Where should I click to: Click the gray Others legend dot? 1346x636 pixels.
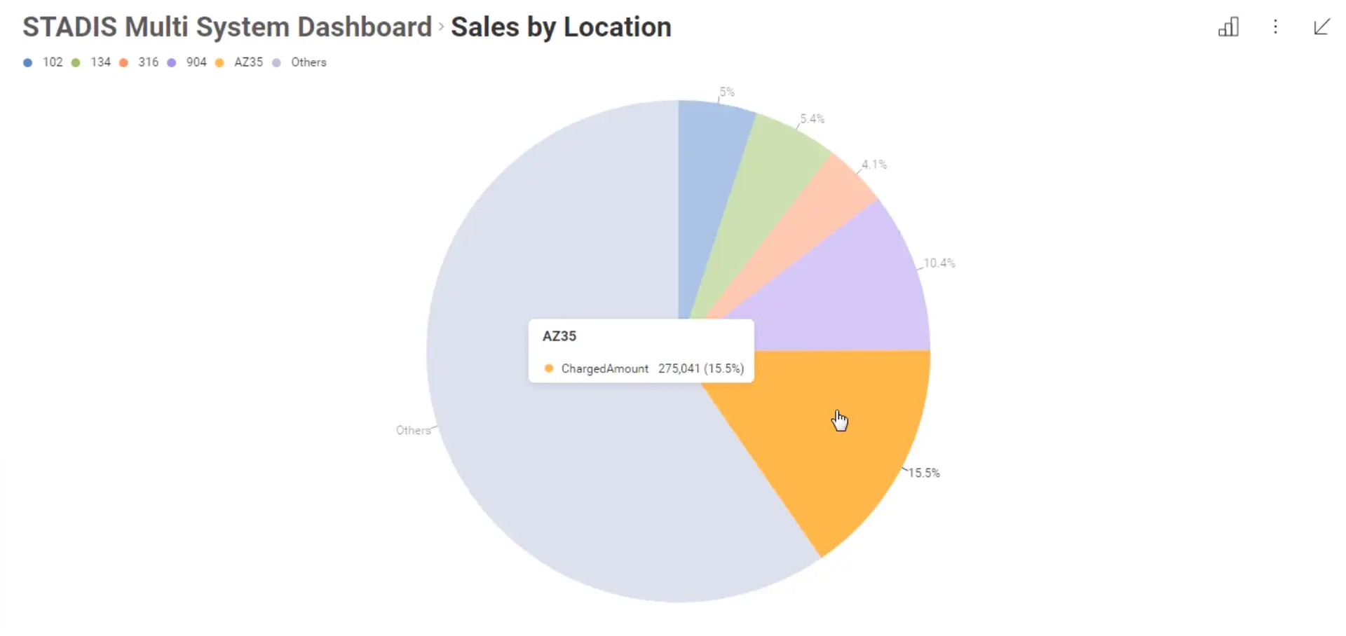tap(277, 62)
